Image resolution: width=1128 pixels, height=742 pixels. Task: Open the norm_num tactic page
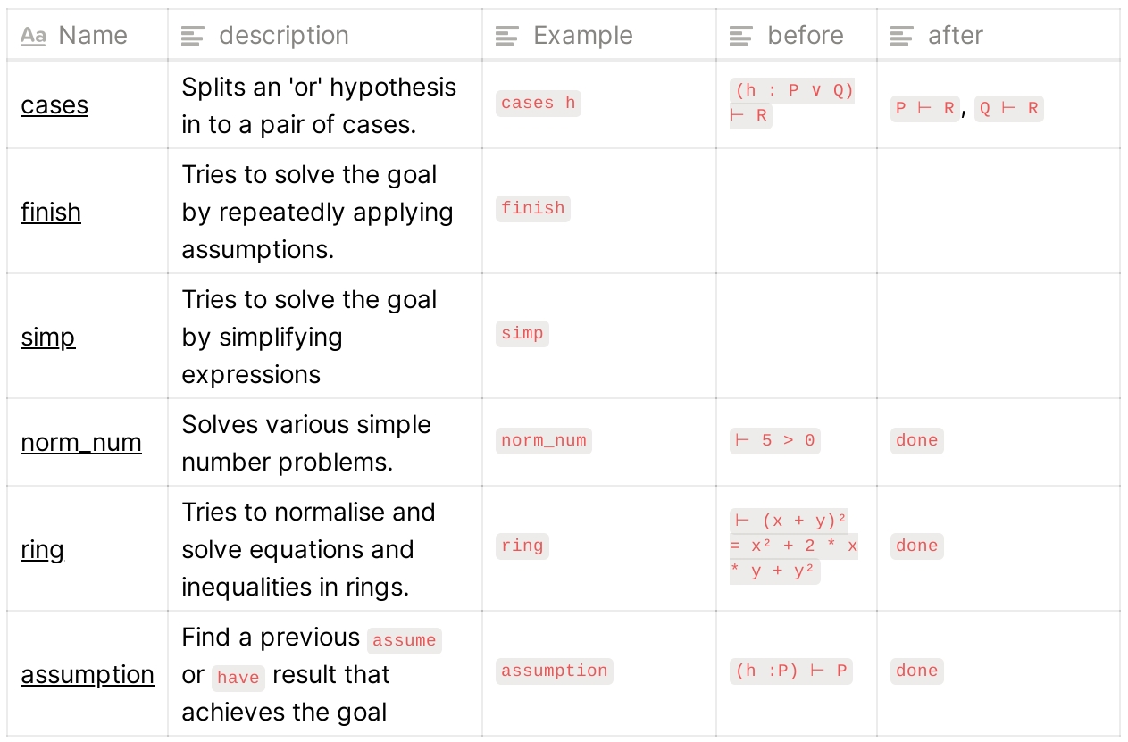tap(81, 443)
